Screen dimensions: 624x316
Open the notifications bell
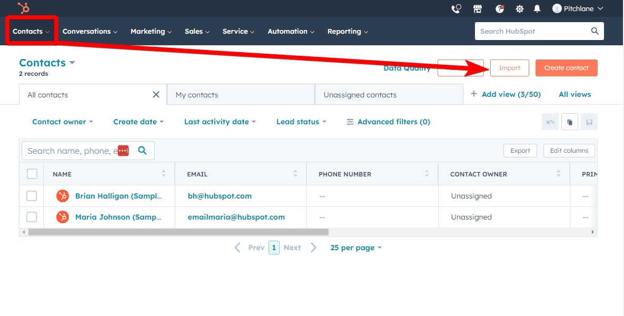point(537,8)
